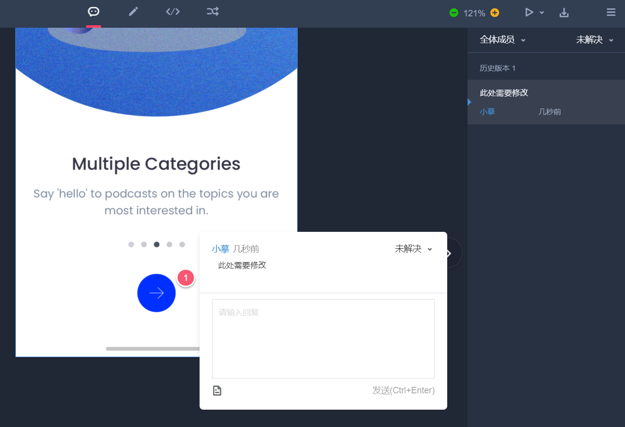Expand play options dropdown arrow
625x427 pixels.
(x=542, y=13)
